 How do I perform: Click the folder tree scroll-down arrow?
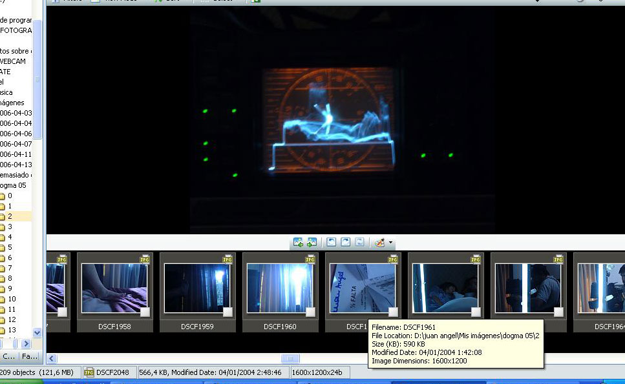click(x=37, y=332)
